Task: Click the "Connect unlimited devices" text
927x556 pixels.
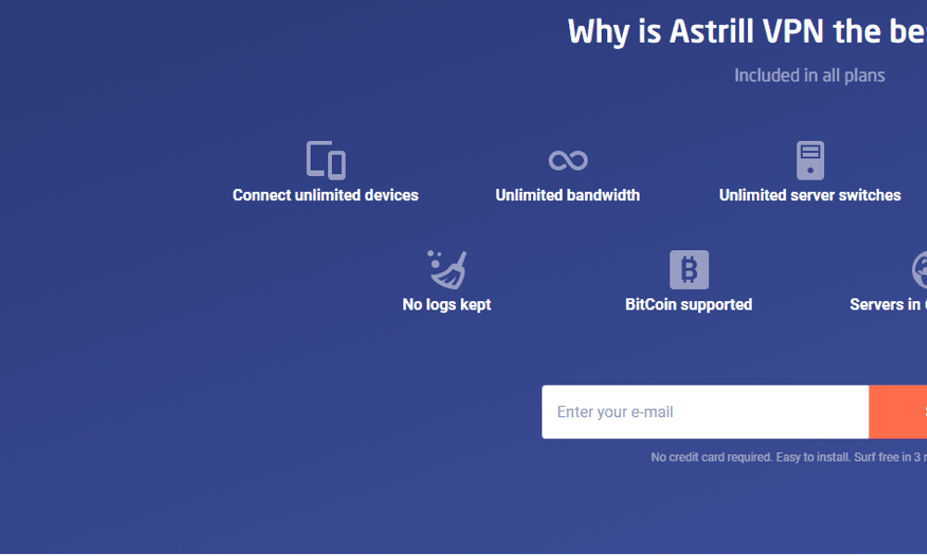Action: pyautogui.click(x=325, y=196)
